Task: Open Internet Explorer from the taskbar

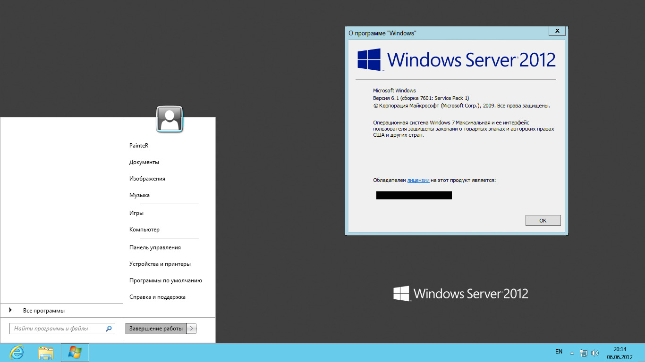Action: point(17,353)
